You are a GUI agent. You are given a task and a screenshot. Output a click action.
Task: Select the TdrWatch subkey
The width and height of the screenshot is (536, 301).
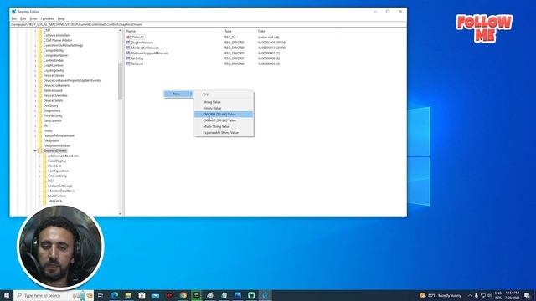coord(54,201)
